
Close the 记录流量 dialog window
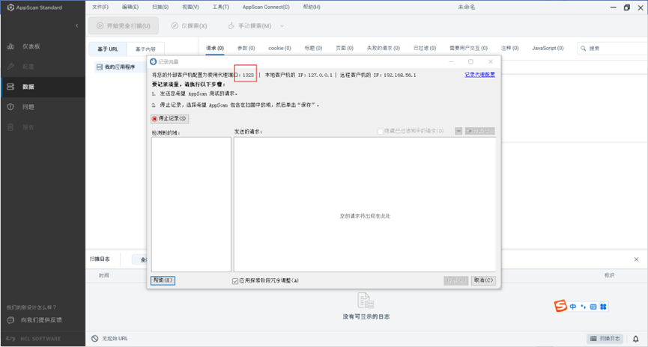click(x=491, y=61)
